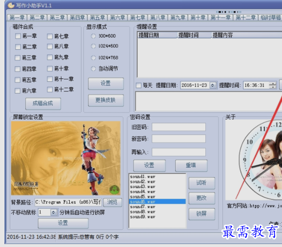Enable the 第九章 checkbox

(50, 57)
